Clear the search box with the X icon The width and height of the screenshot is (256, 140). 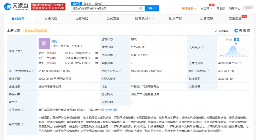[141, 8]
